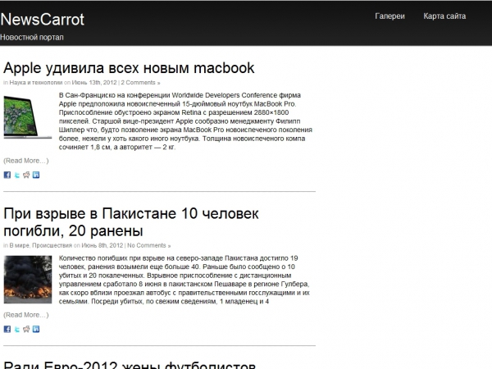Select the 'Новостной портал' tagline text
This screenshot has width=492, height=369.
[x=32, y=38]
